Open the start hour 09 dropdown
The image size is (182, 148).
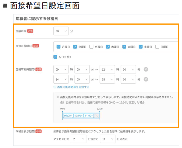coord(61,69)
